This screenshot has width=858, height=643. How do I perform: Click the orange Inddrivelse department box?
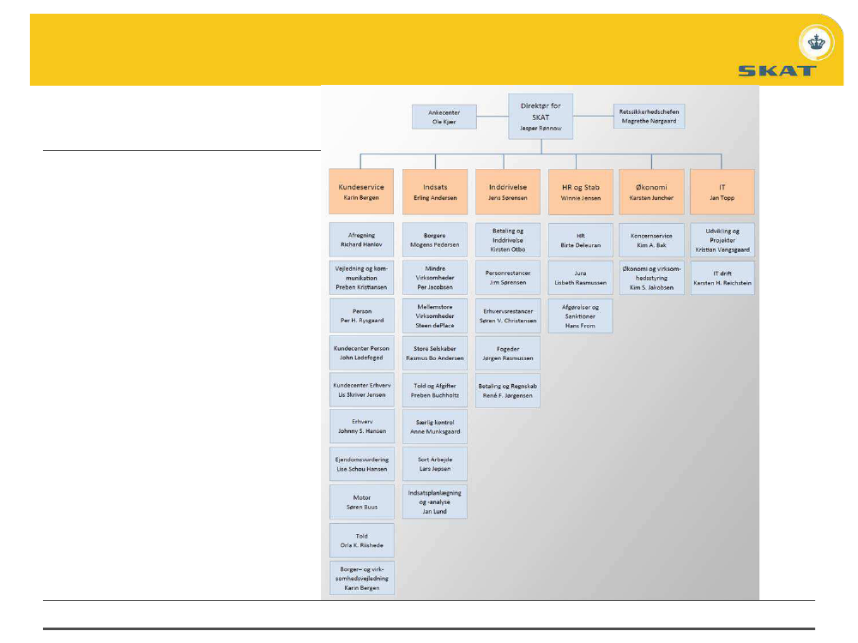[508, 191]
